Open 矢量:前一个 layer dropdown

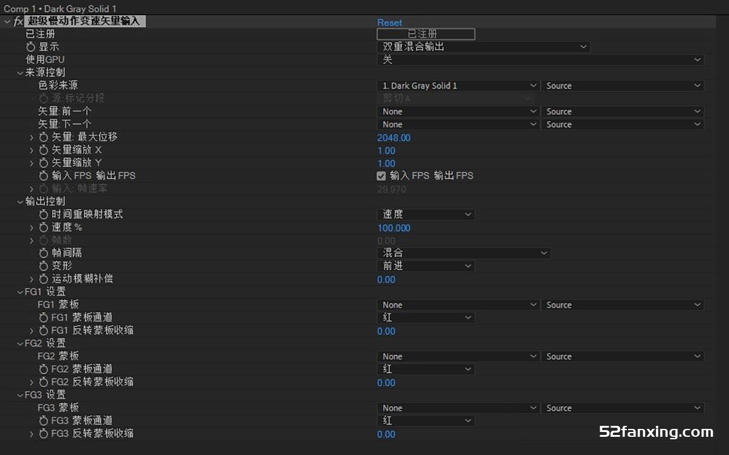point(458,112)
